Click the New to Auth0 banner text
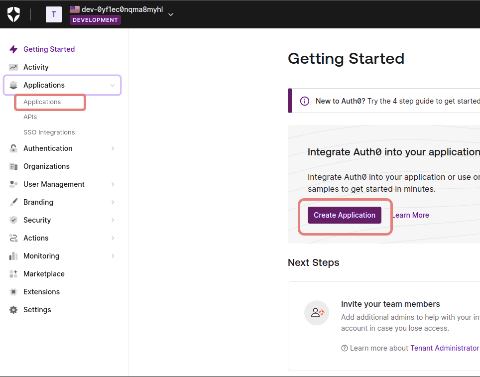480x377 pixels. coord(398,101)
